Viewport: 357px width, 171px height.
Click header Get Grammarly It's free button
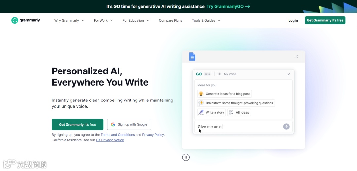click(325, 20)
